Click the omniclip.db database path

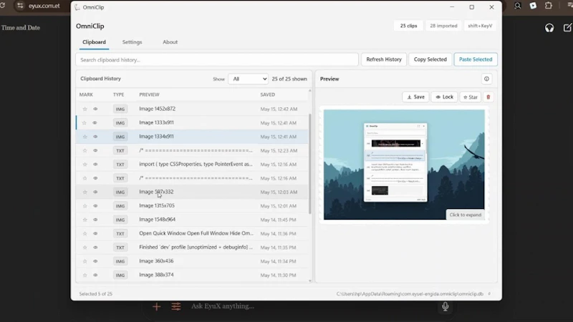click(410, 294)
